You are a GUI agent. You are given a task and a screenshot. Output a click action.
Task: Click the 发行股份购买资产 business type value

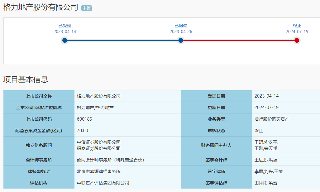click(x=272, y=119)
